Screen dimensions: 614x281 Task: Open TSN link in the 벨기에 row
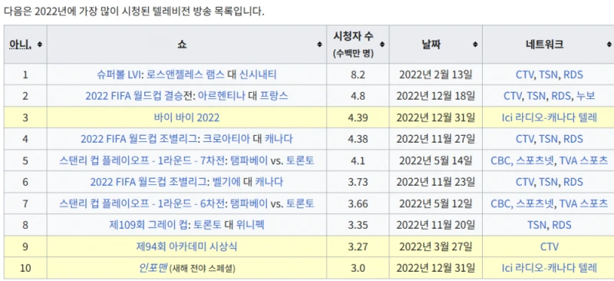(x=548, y=182)
